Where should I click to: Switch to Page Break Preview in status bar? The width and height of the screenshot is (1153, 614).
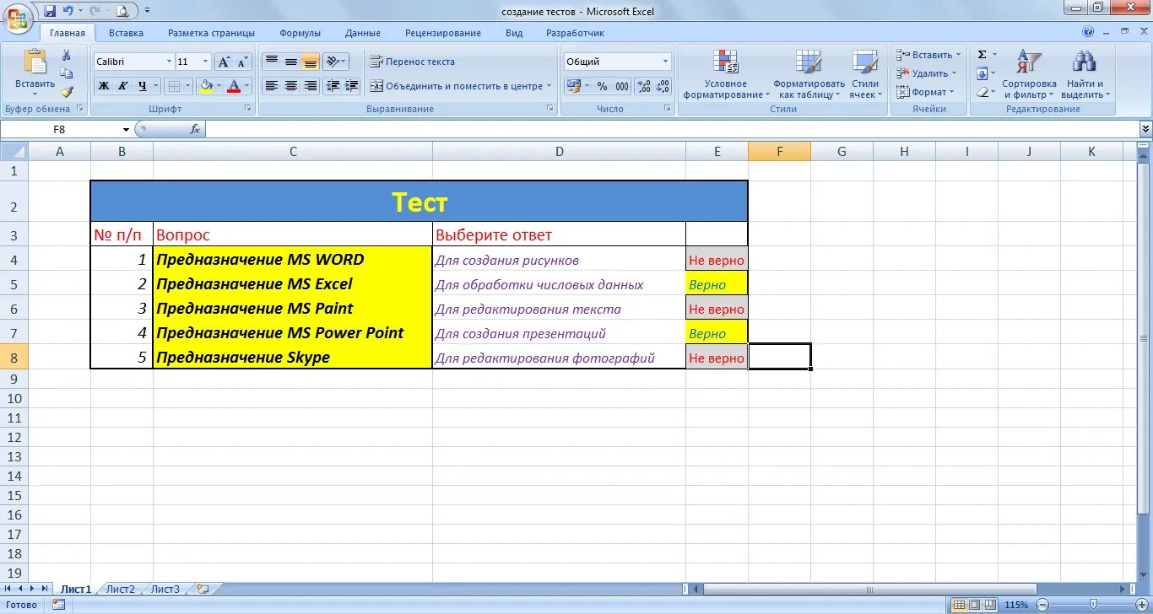990,605
